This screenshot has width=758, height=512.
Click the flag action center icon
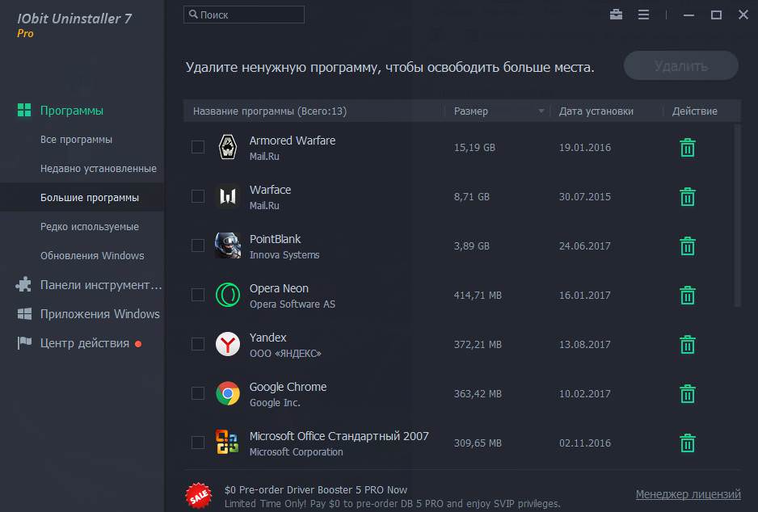[24, 343]
